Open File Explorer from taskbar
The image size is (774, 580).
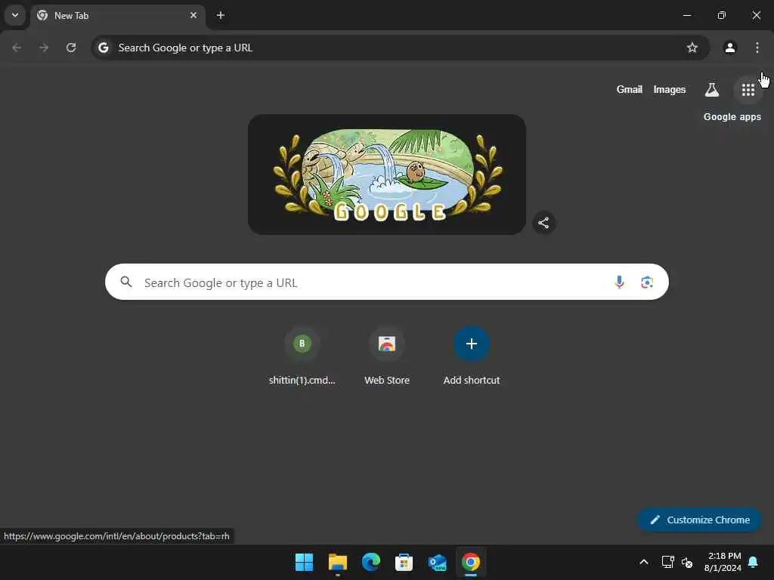point(338,562)
